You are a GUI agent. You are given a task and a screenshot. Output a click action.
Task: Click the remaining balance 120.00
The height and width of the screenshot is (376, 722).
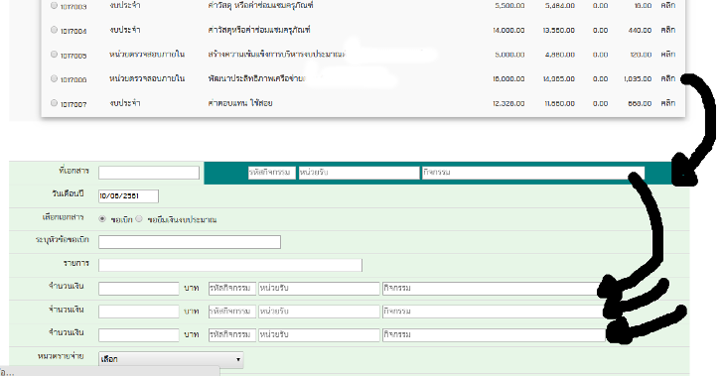(641, 55)
